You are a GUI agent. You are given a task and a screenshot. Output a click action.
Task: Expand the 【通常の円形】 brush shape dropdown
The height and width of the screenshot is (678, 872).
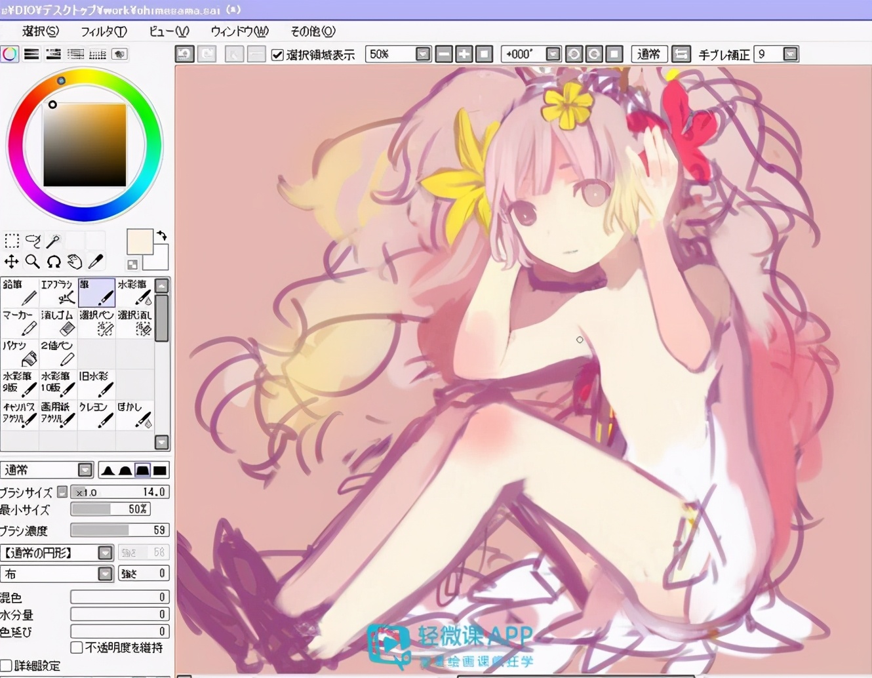click(x=105, y=553)
